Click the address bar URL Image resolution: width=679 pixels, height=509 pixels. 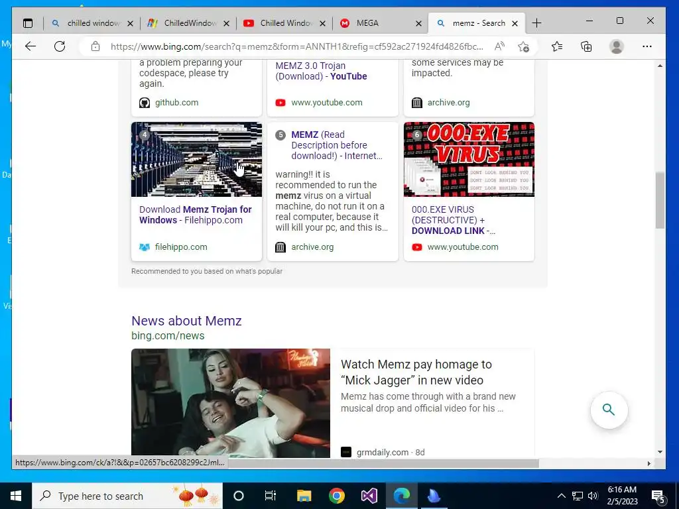pyautogui.click(x=296, y=46)
